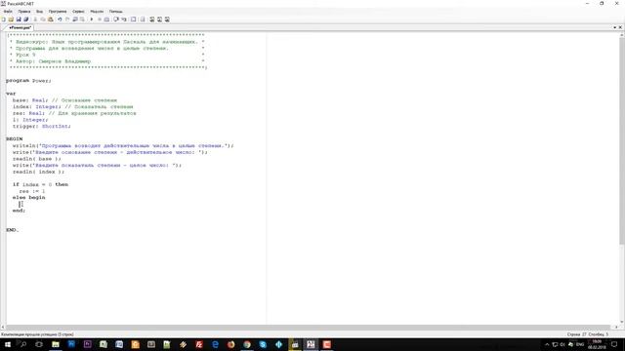625x351 pixels.
Task: Run the program with play arrow icon
Action: [91, 19]
